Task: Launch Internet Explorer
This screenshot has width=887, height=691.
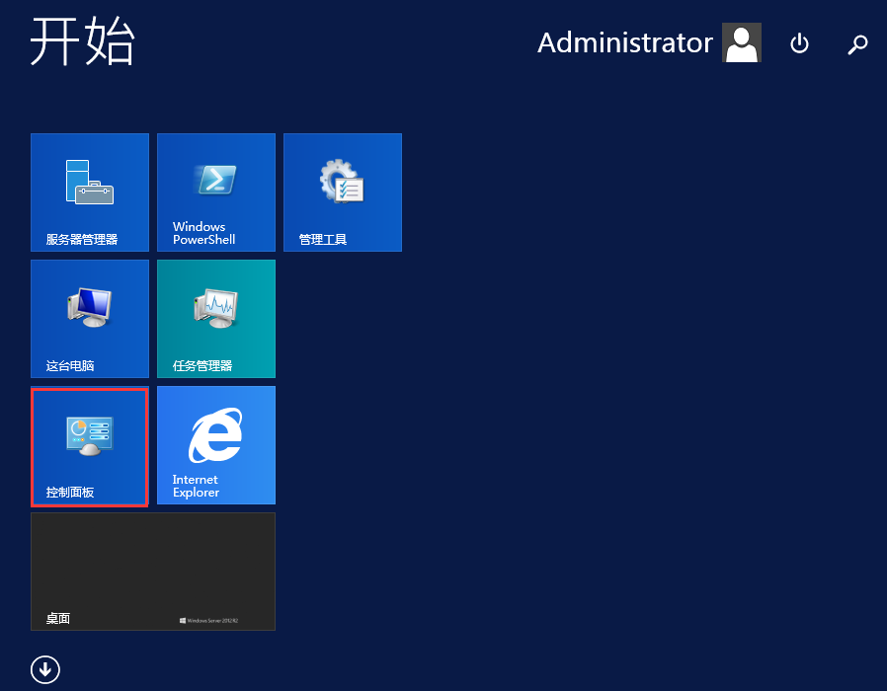Action: (x=215, y=444)
